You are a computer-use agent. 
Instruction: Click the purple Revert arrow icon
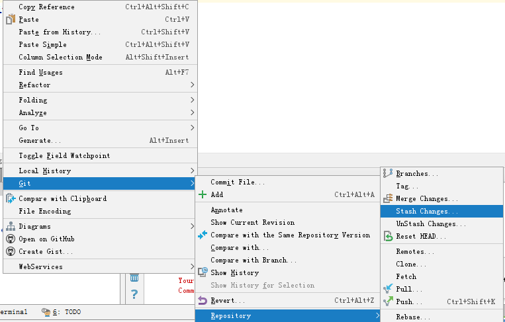pyautogui.click(x=203, y=300)
